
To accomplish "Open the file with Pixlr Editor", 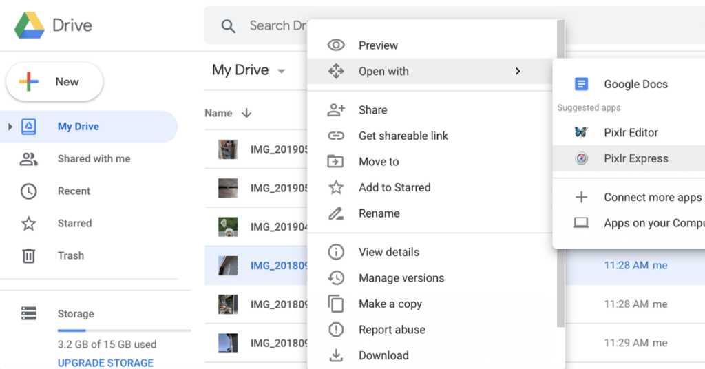I will (629, 133).
